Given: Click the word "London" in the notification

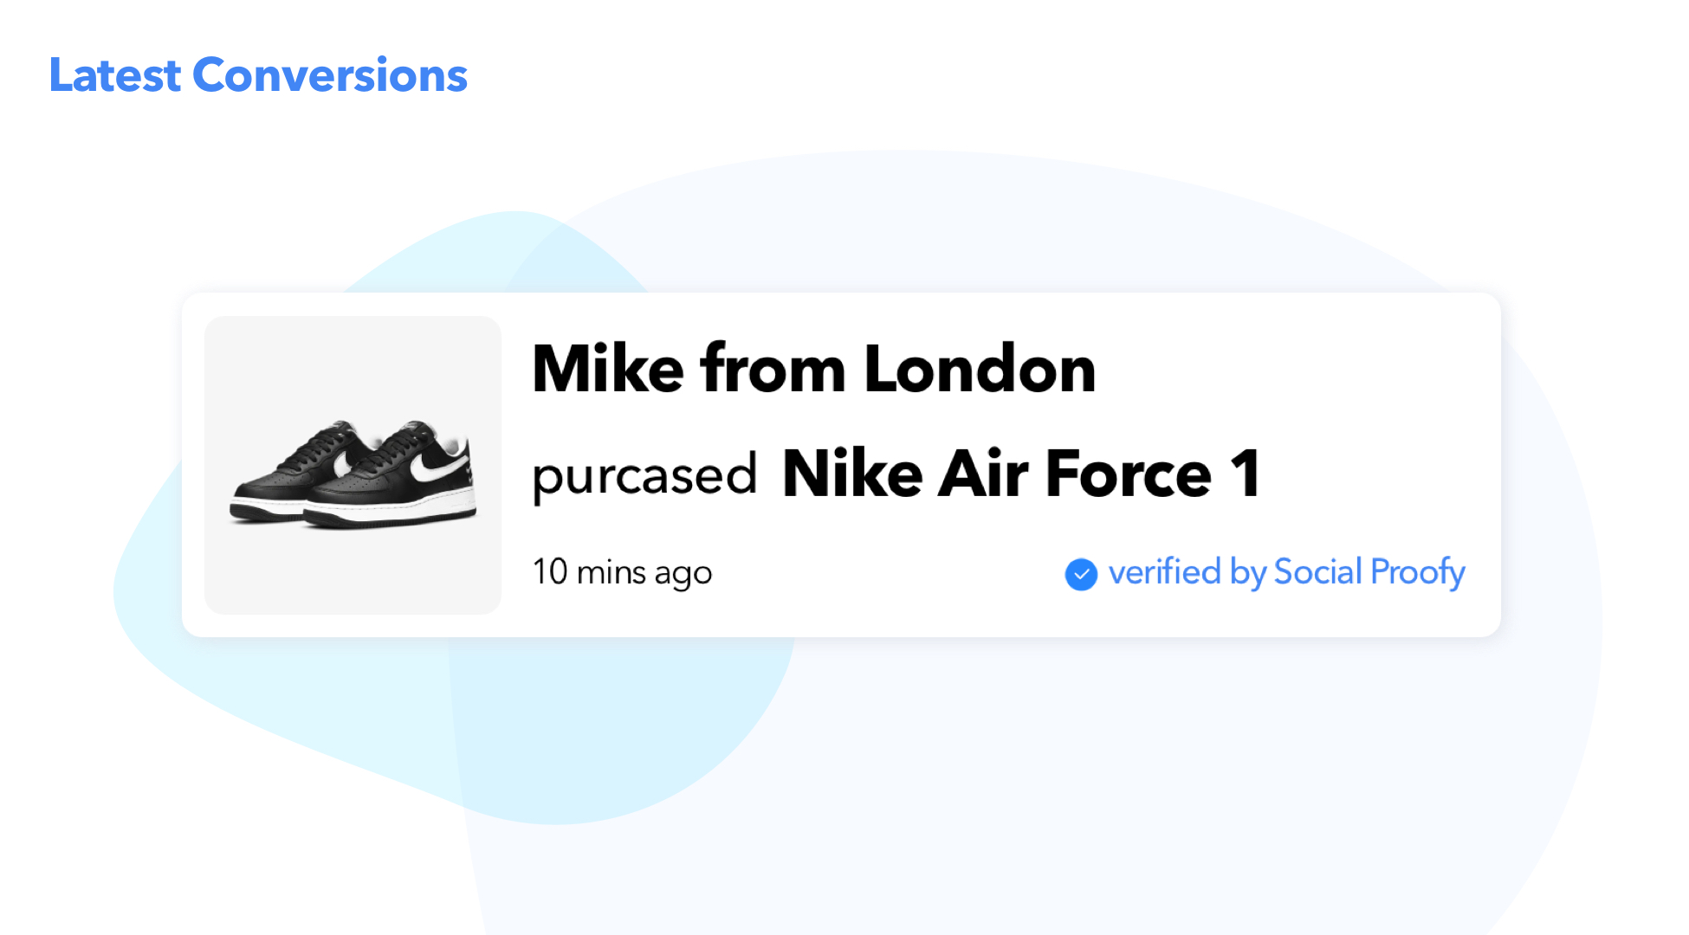Looking at the screenshot, I should 980,369.
